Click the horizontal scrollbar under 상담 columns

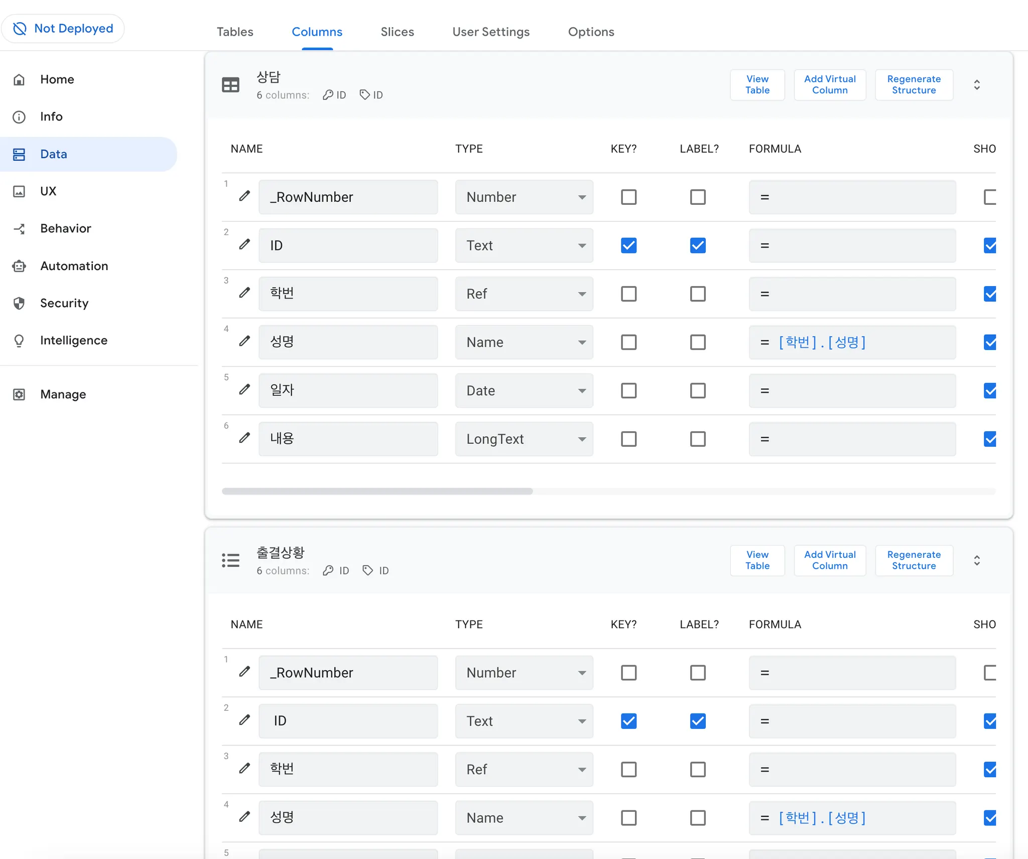click(377, 491)
